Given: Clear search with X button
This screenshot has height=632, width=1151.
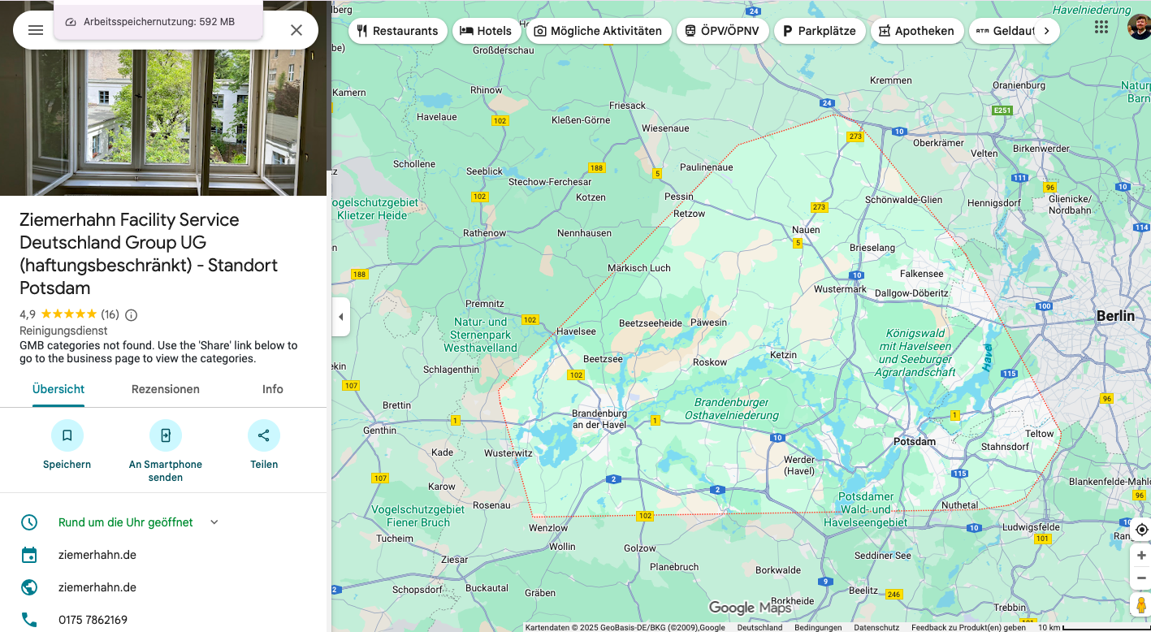Looking at the screenshot, I should pos(296,30).
